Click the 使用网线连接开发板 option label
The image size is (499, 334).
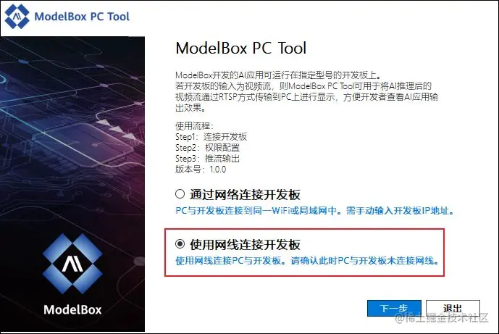245,245
